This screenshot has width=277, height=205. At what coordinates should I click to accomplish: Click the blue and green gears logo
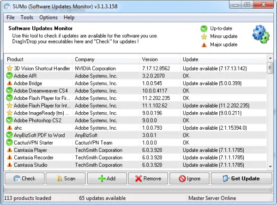[x=261, y=35]
